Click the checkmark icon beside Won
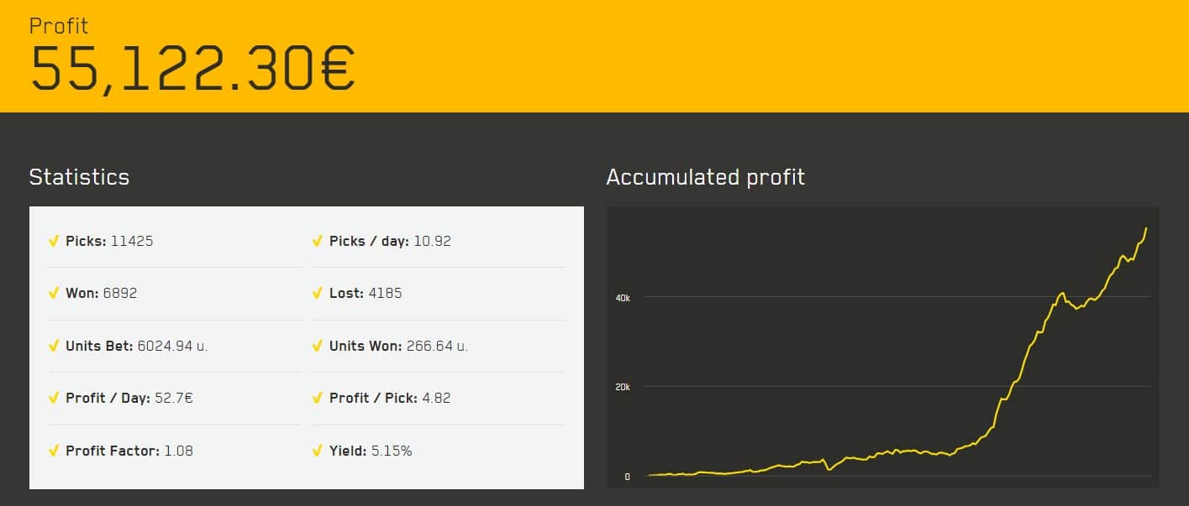1189x506 pixels. point(54,294)
